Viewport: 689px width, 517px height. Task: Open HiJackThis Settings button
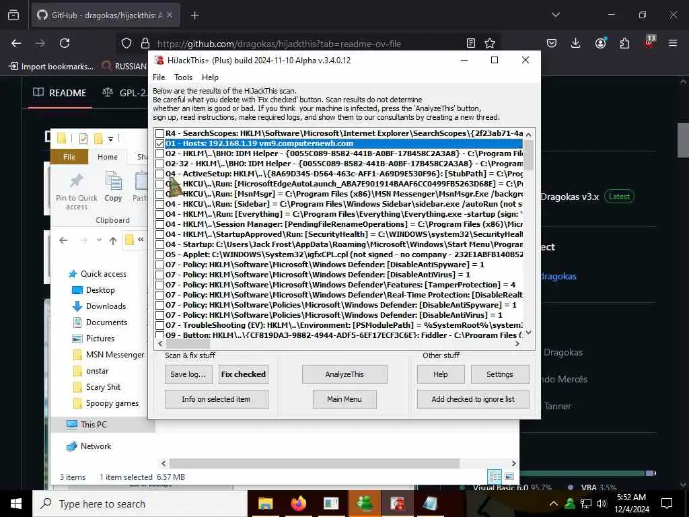500,374
